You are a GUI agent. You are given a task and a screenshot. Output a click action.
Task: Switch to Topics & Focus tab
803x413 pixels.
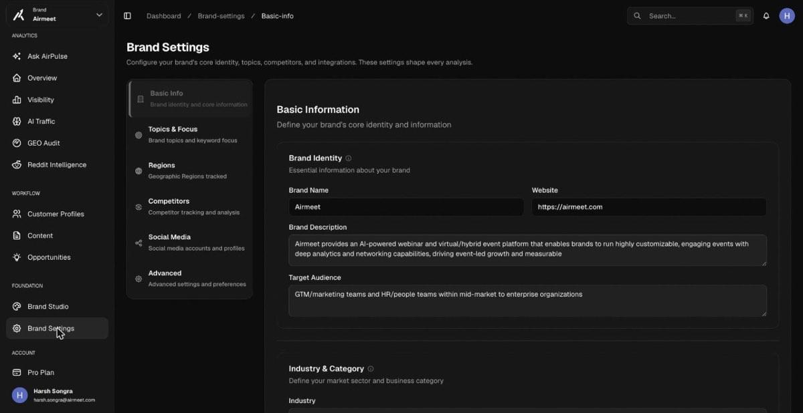point(190,135)
